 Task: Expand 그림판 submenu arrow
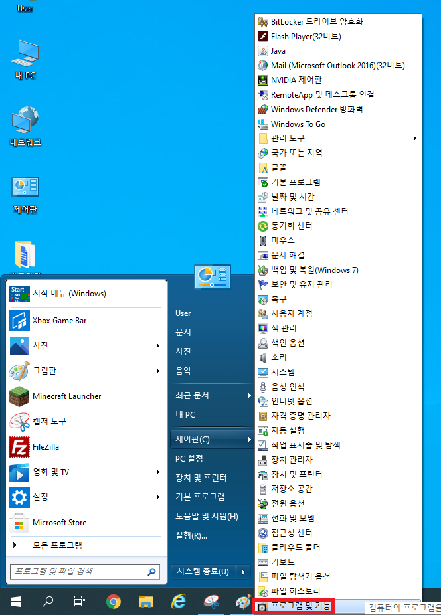157,371
